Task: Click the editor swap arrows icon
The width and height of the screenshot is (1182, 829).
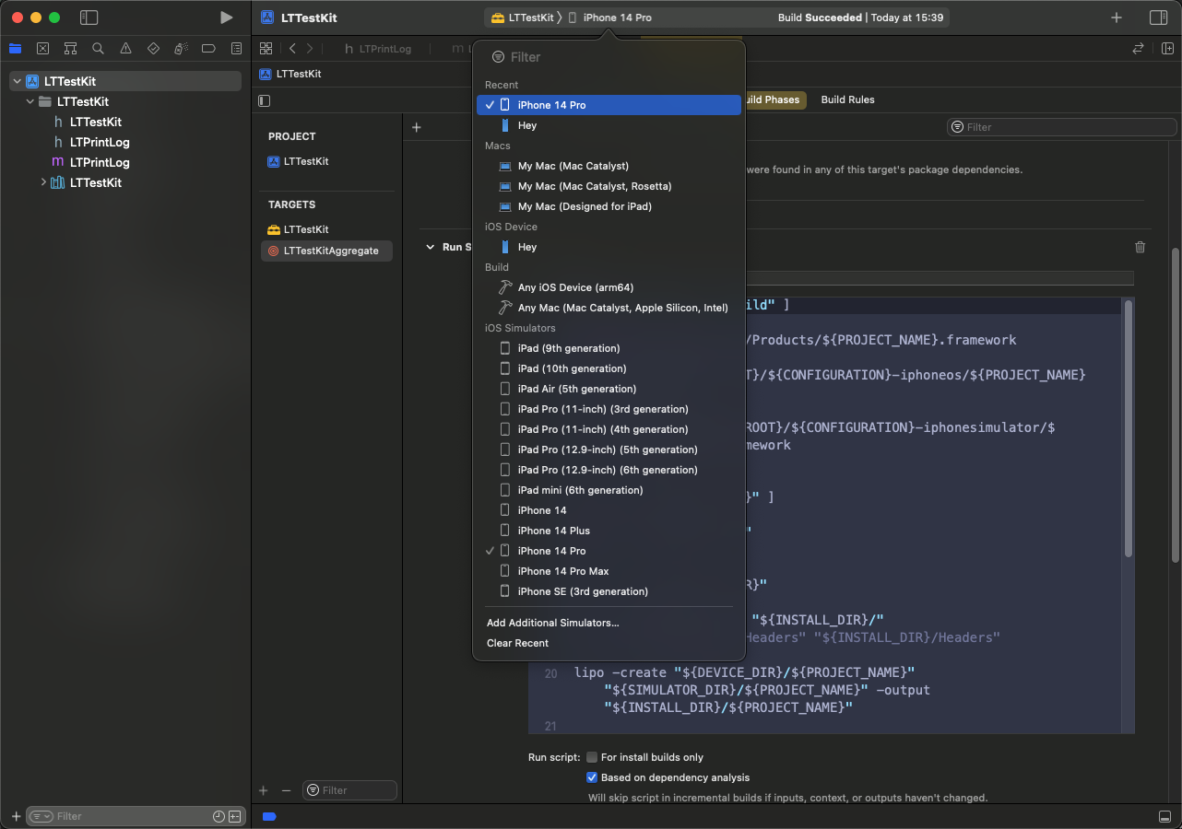Action: point(1138,49)
